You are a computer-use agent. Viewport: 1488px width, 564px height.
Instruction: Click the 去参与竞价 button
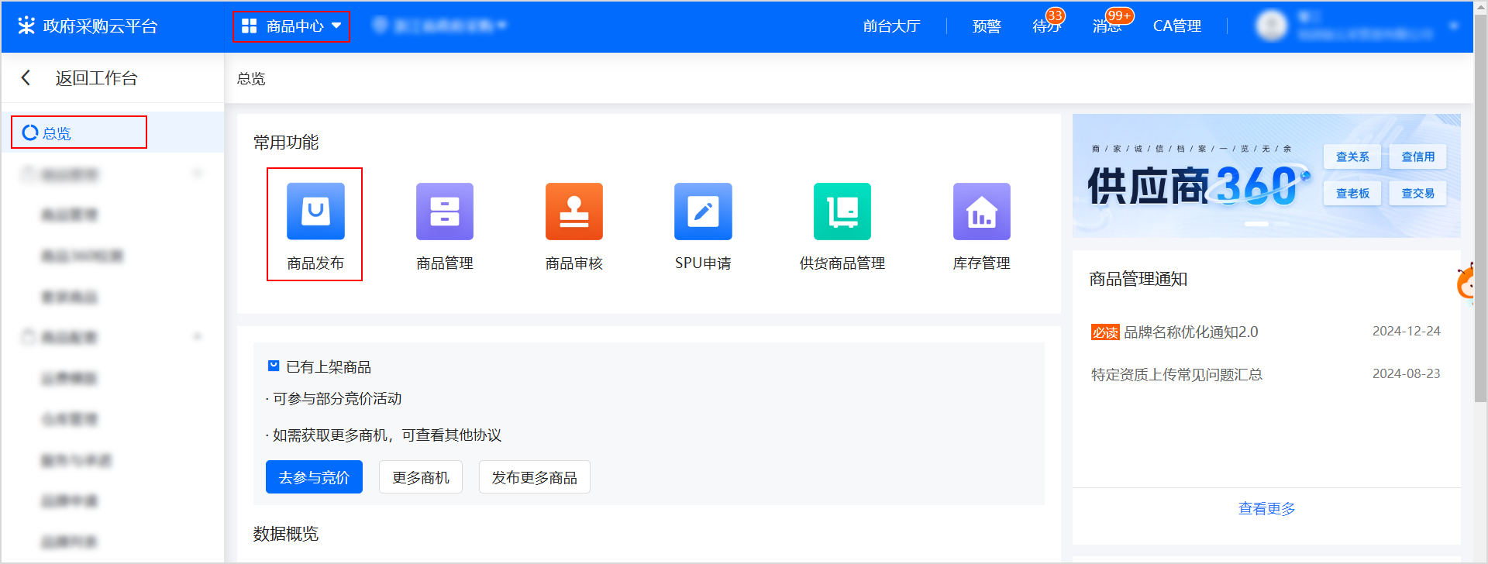(x=314, y=477)
